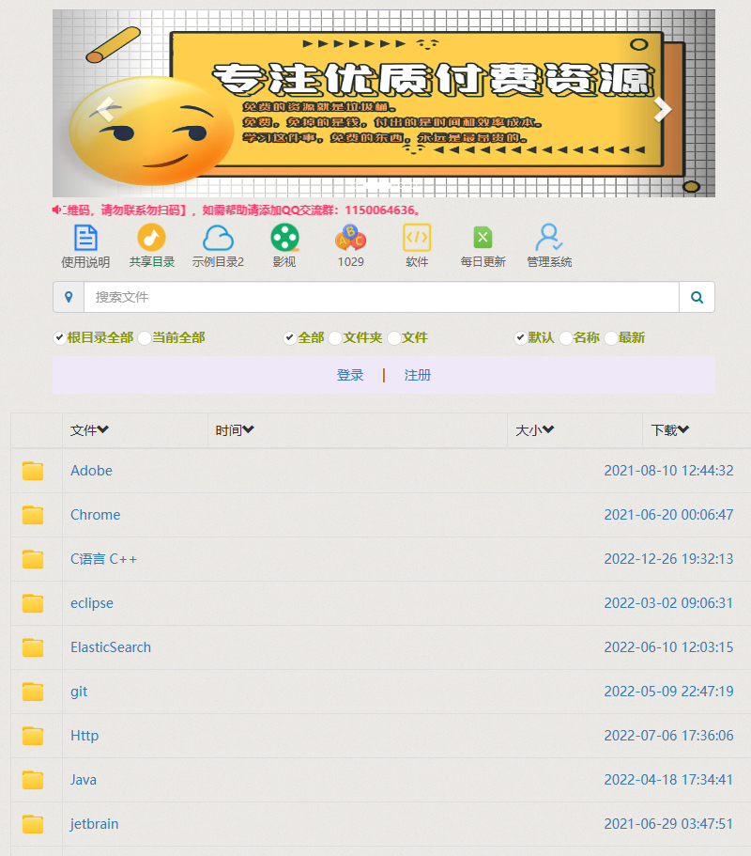This screenshot has width=751, height=856.
Task: Select the 默认 sort radio
Action: [x=520, y=338]
